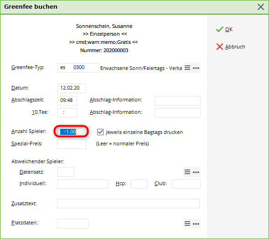Cancel the booking via the Abbruch label
This screenshot has width=269, height=239.
click(235, 47)
